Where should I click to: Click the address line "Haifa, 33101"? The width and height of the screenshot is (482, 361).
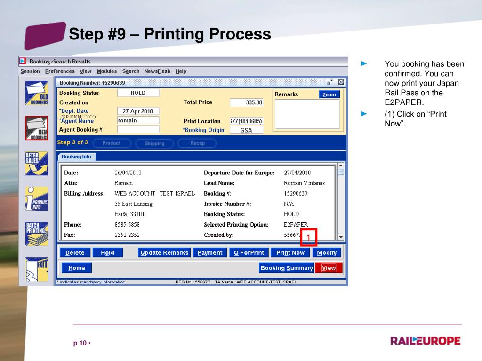129,214
